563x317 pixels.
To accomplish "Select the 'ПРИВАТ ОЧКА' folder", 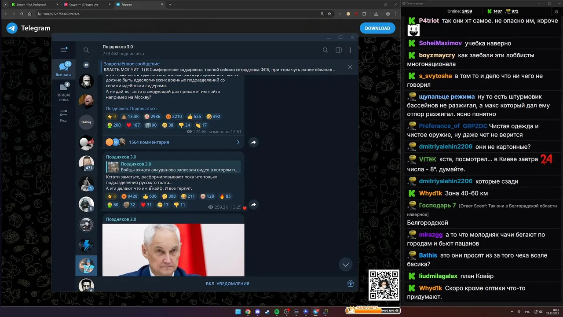I will [x=64, y=92].
